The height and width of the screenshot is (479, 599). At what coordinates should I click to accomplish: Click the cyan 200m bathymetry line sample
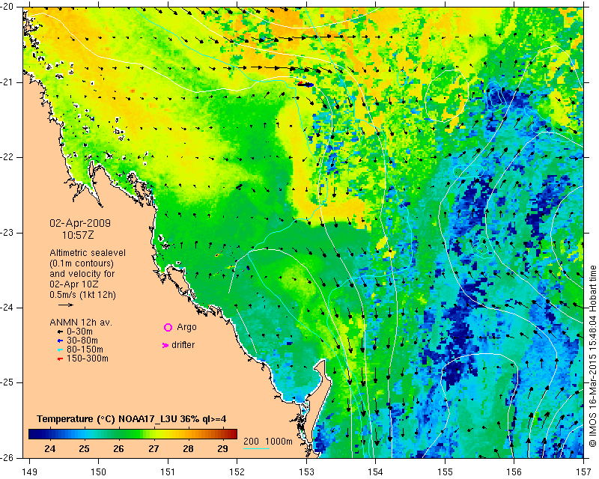256,448
